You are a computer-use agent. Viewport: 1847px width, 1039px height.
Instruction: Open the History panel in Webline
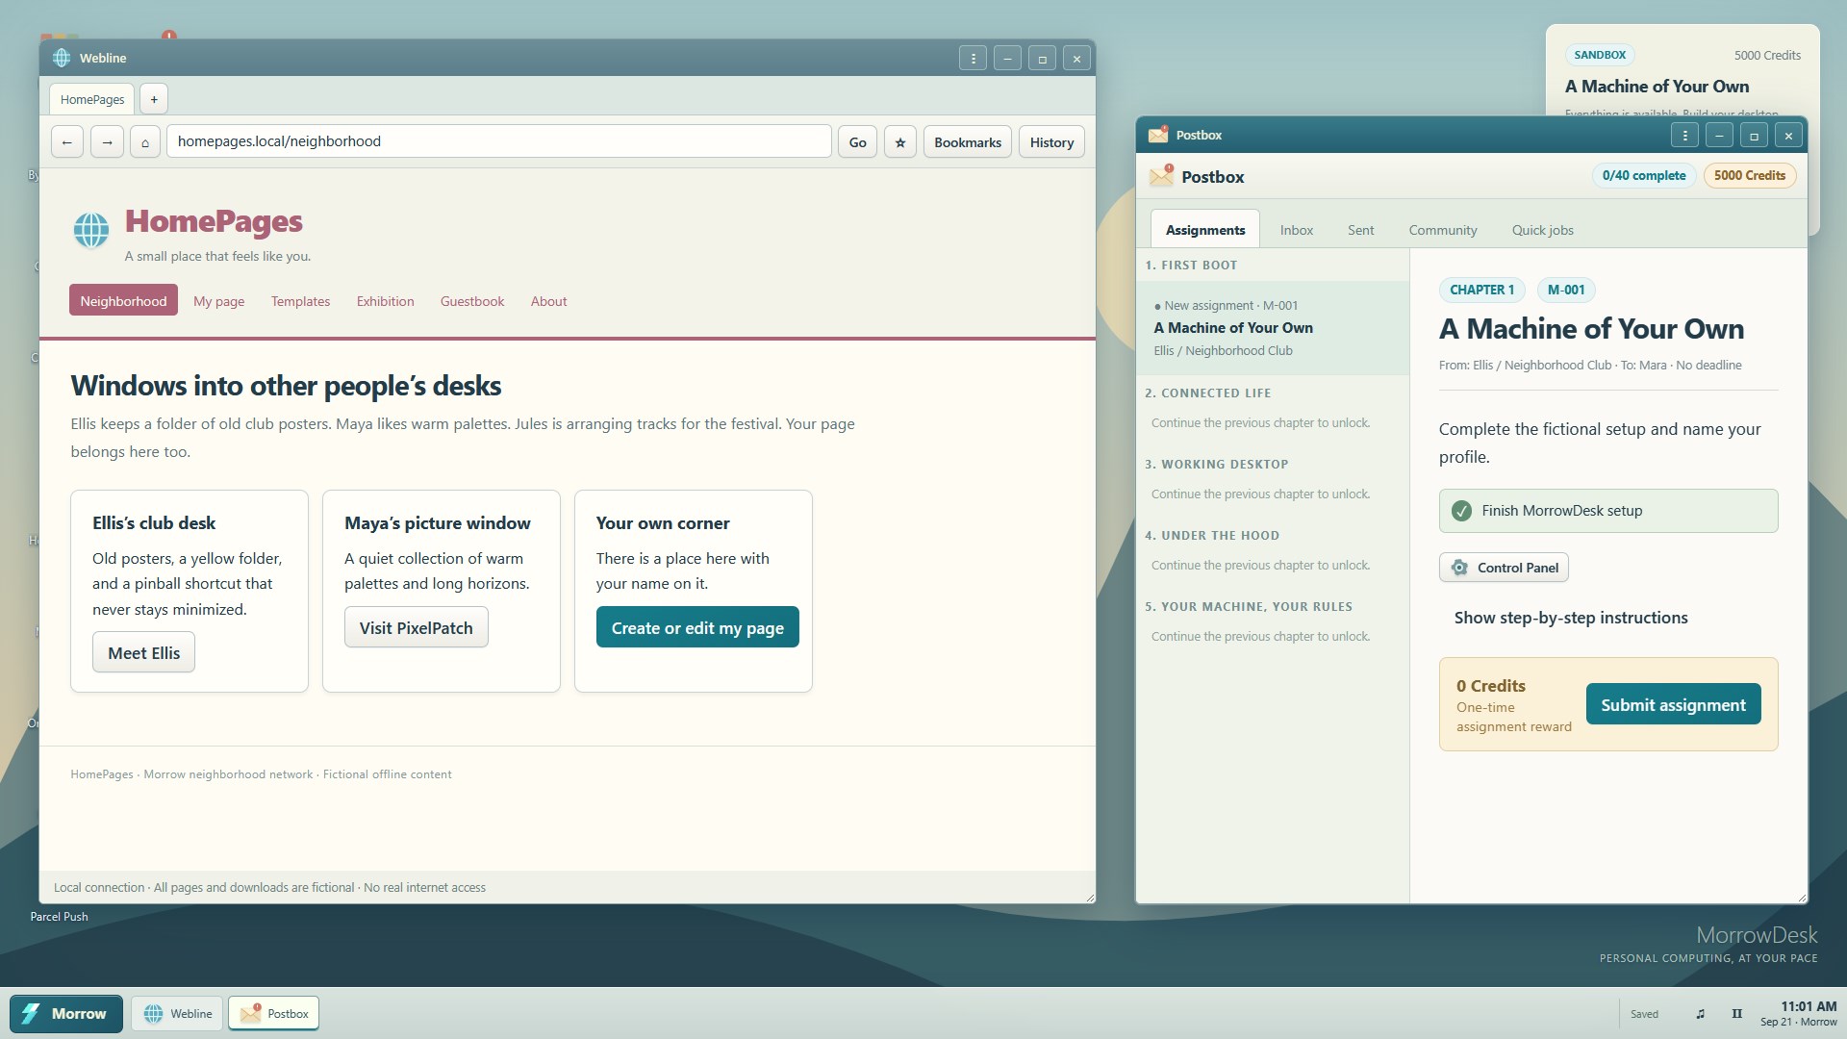pyautogui.click(x=1051, y=142)
